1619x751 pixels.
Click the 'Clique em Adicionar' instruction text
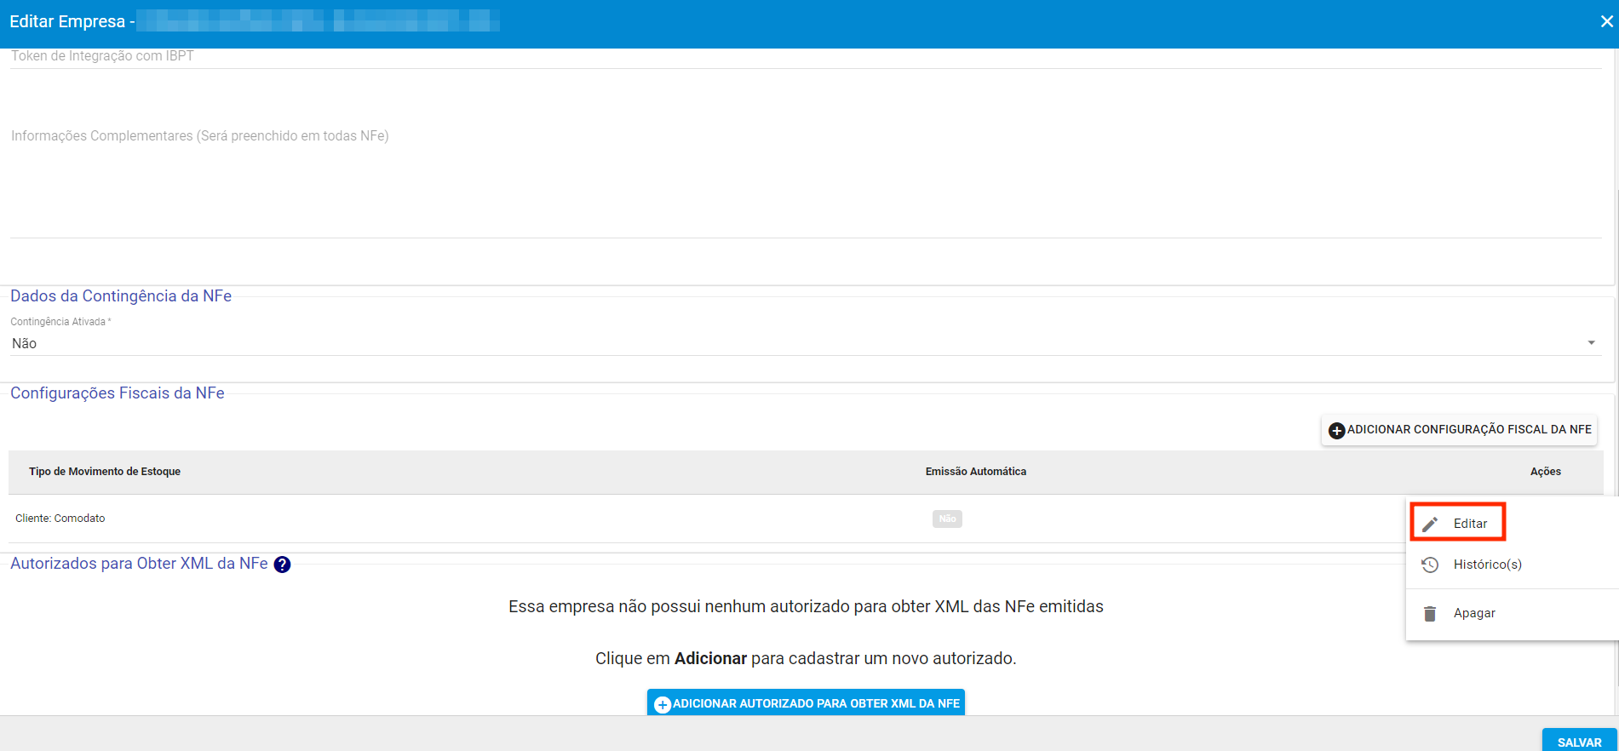point(806,659)
